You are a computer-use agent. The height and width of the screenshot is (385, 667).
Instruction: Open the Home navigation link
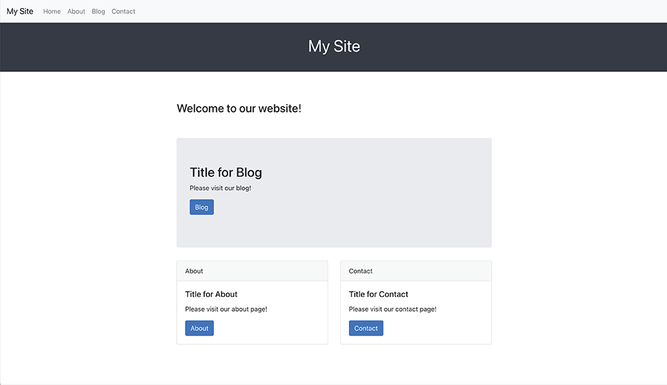click(x=51, y=11)
